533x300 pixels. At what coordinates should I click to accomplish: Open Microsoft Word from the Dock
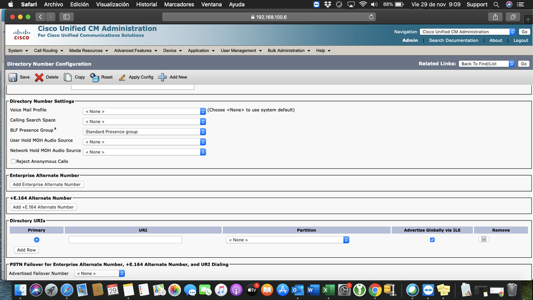[313, 290]
